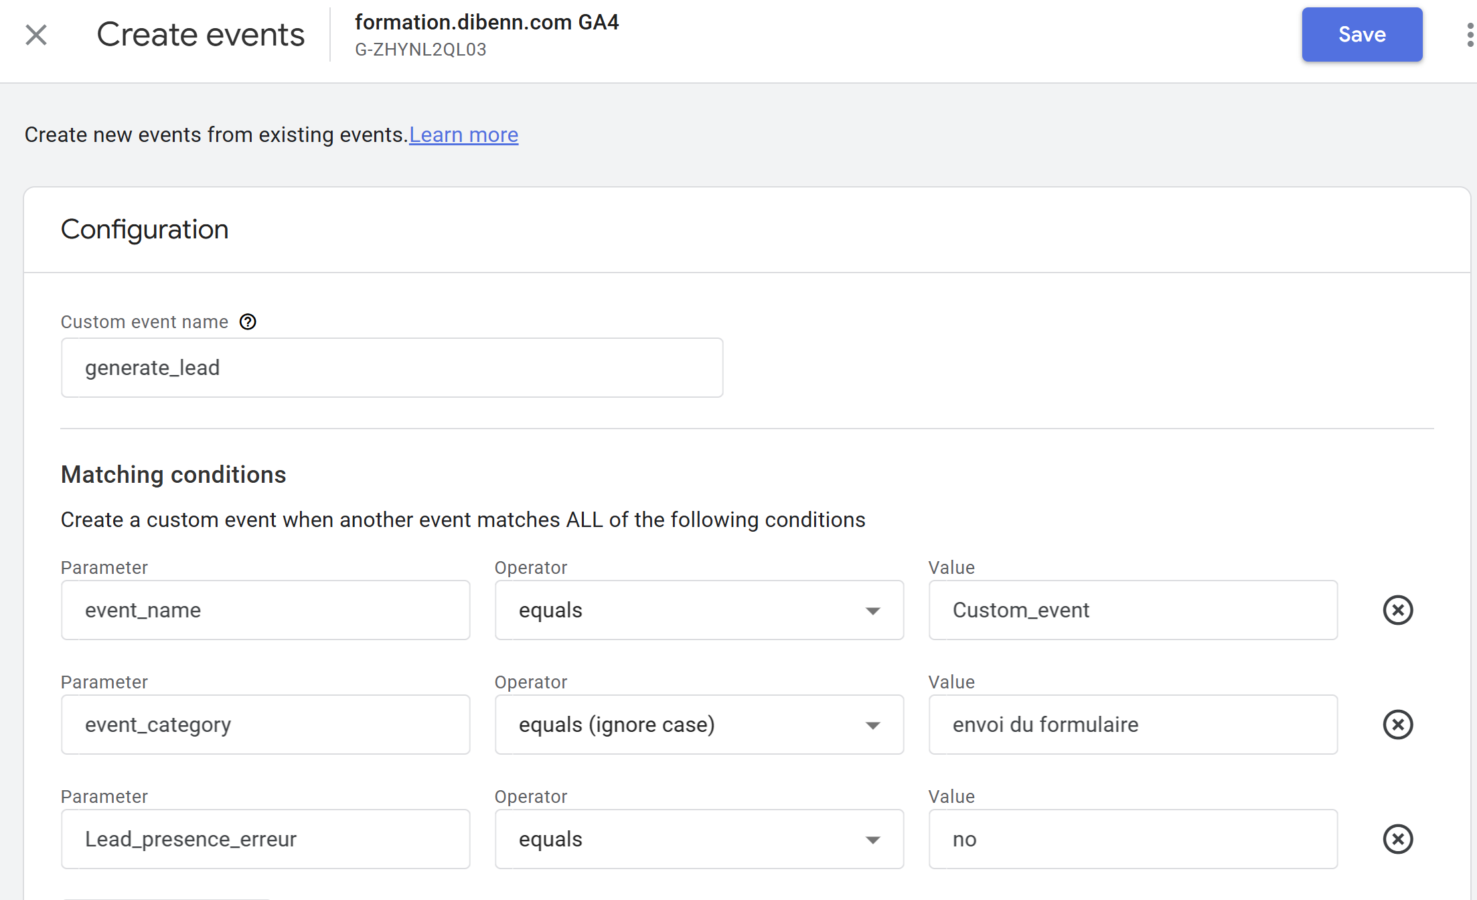Click the event_name parameter field
The height and width of the screenshot is (900, 1477).
coord(265,610)
